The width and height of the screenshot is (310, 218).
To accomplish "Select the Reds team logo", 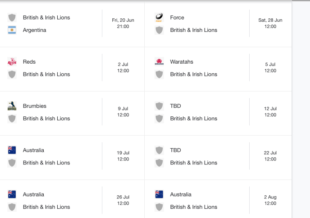I will (12, 62).
